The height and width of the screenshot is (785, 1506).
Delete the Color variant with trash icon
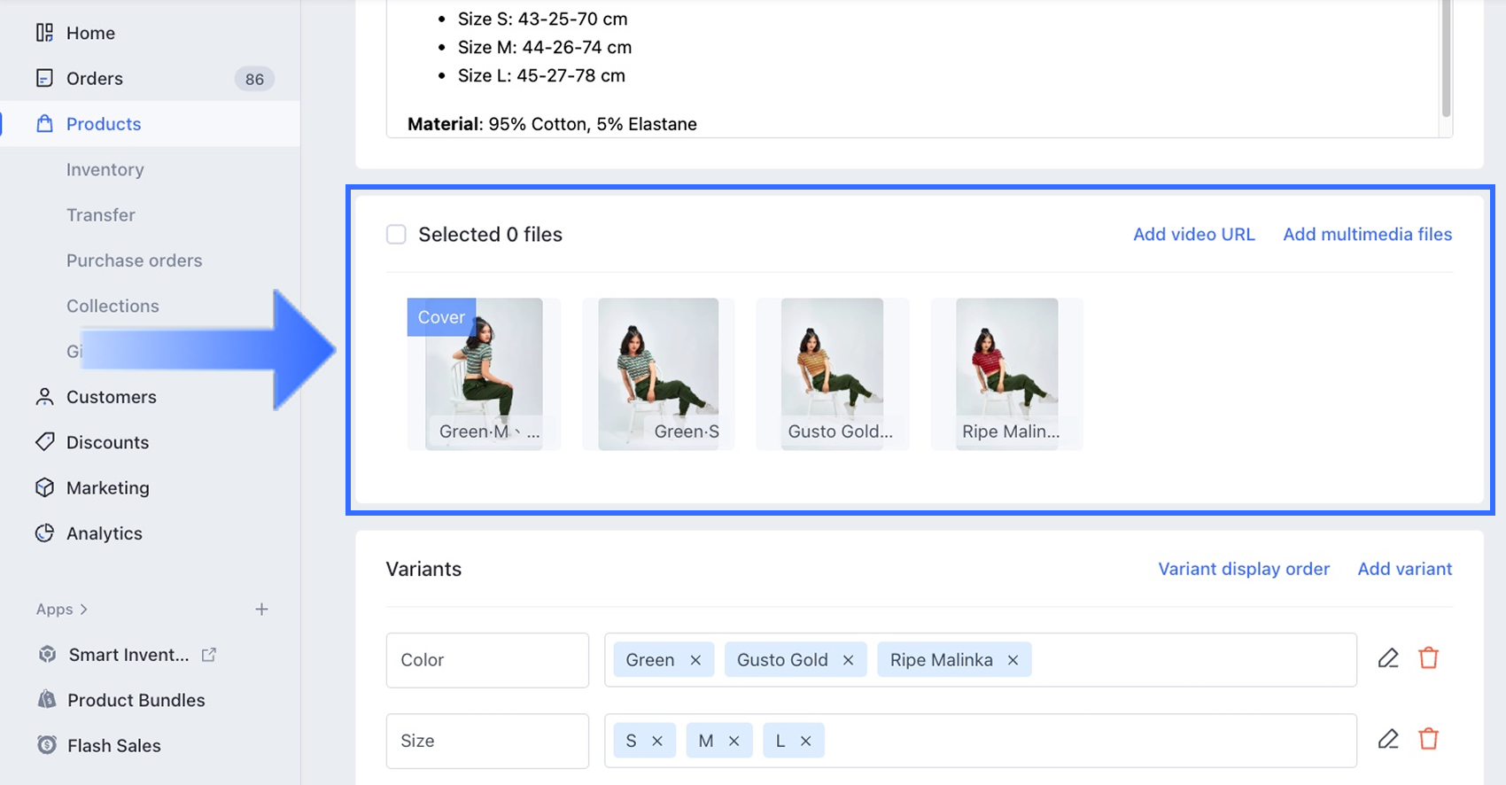click(x=1428, y=658)
